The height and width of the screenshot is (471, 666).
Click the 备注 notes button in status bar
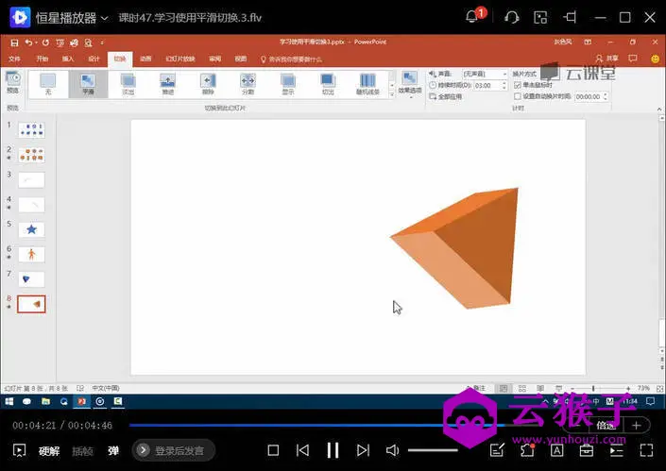(x=476, y=388)
